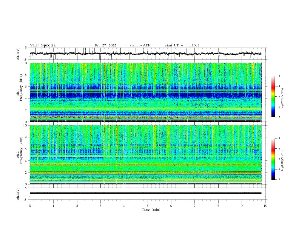This screenshot has height=231, width=299.
Task: Click the ch.1 voltage waveform trace
Action: 145,54
